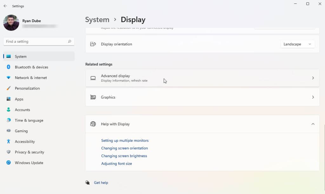Click the Personalization paintbrush icon
Viewport: 325px width, 194px height.
(x=9, y=88)
